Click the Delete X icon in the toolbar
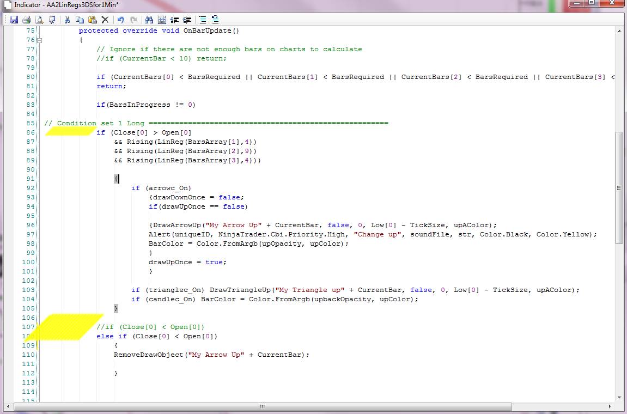The height and width of the screenshot is (414, 627). click(x=105, y=20)
